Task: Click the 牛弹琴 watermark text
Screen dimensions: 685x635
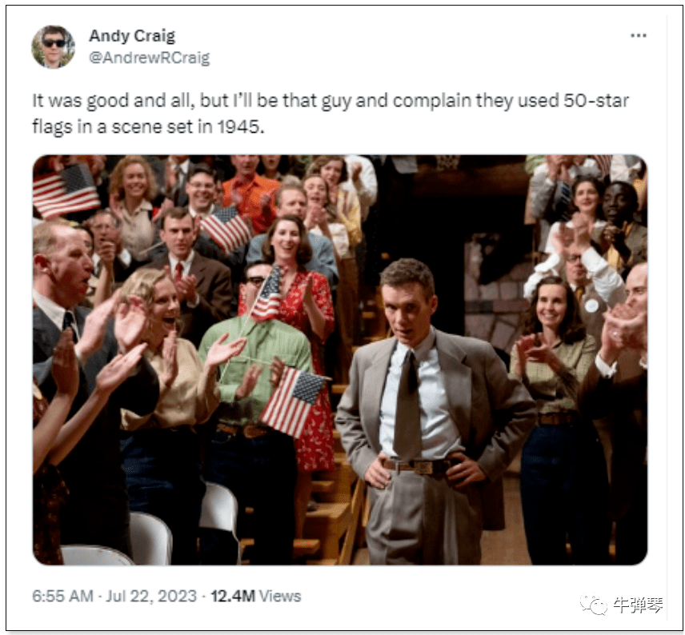Action: pyautogui.click(x=638, y=605)
